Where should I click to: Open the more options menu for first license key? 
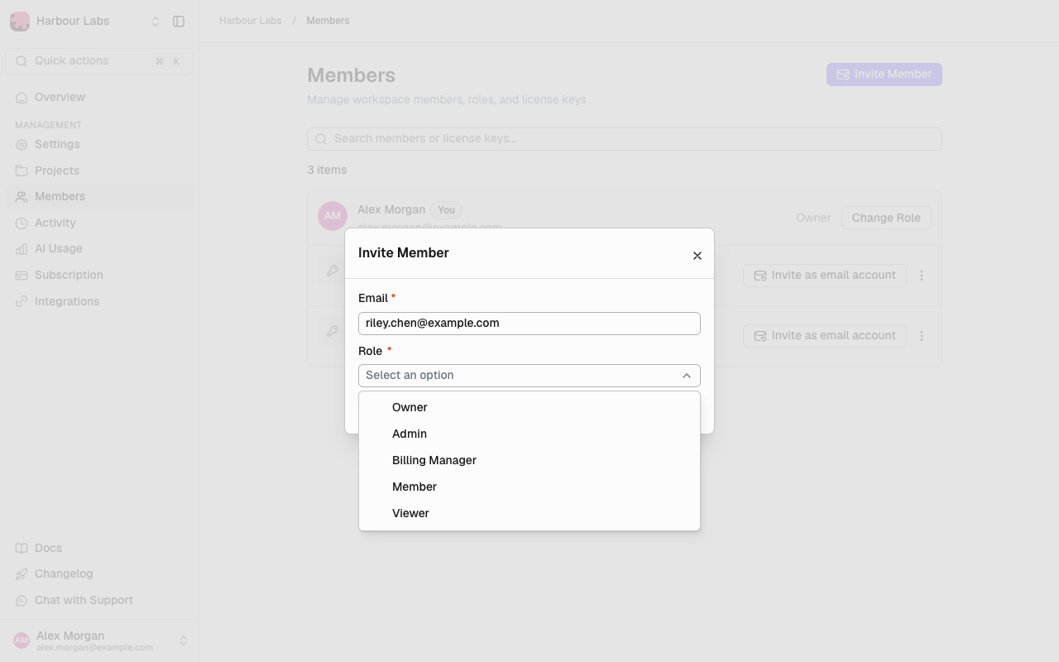pyautogui.click(x=922, y=276)
